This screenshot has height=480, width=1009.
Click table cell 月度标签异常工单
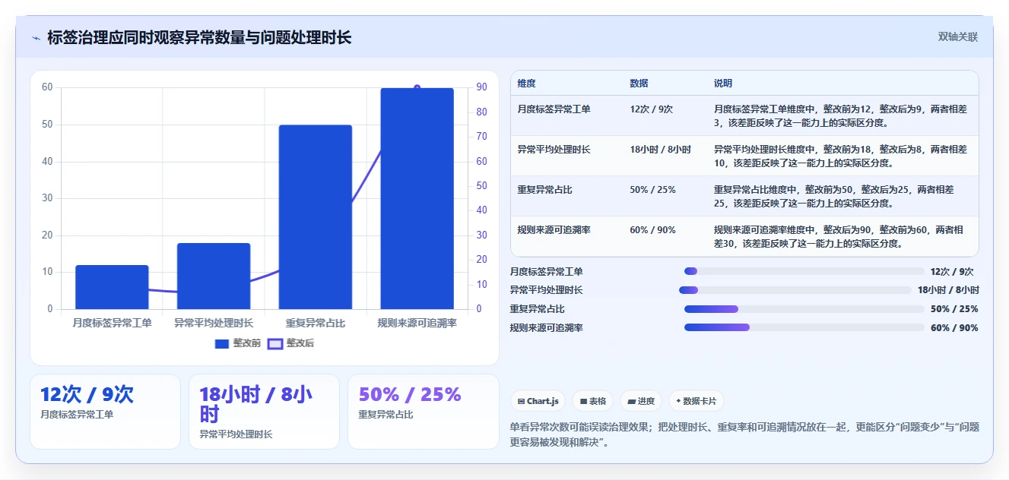click(554, 109)
